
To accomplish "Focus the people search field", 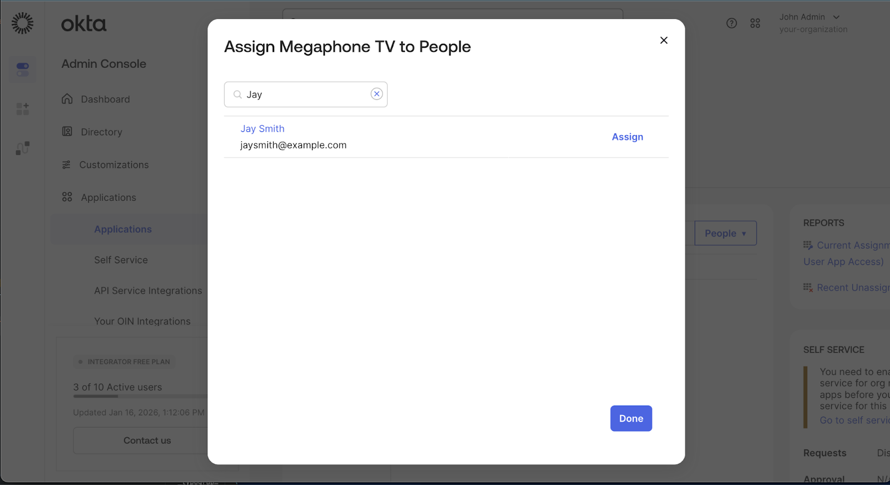I will click(305, 95).
